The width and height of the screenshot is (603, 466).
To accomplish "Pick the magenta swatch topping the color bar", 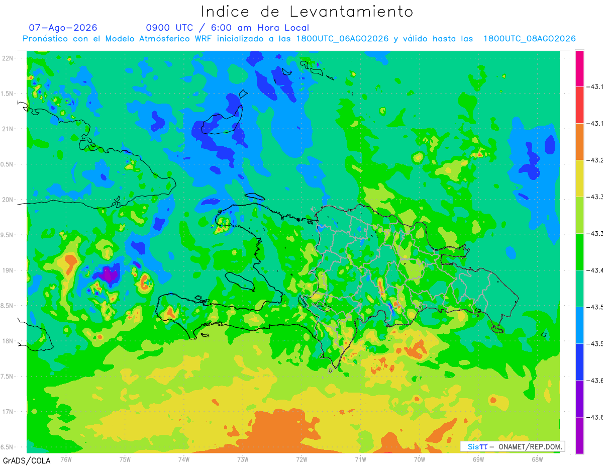I will point(579,68).
